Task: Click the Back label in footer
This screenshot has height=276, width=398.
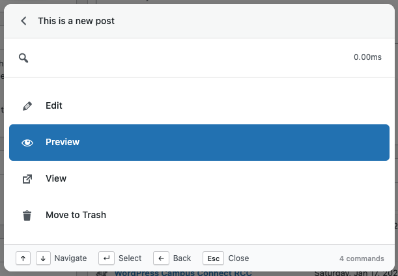Action: (x=182, y=258)
